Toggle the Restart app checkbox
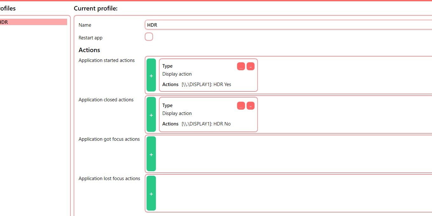Viewport: 432px width, 216px height. (x=149, y=37)
